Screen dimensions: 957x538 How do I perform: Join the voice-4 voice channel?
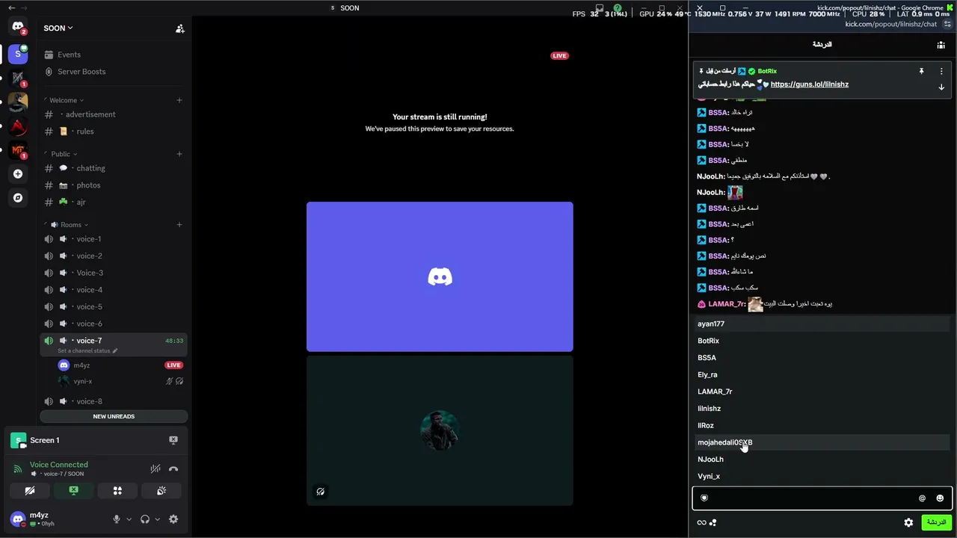click(x=114, y=290)
